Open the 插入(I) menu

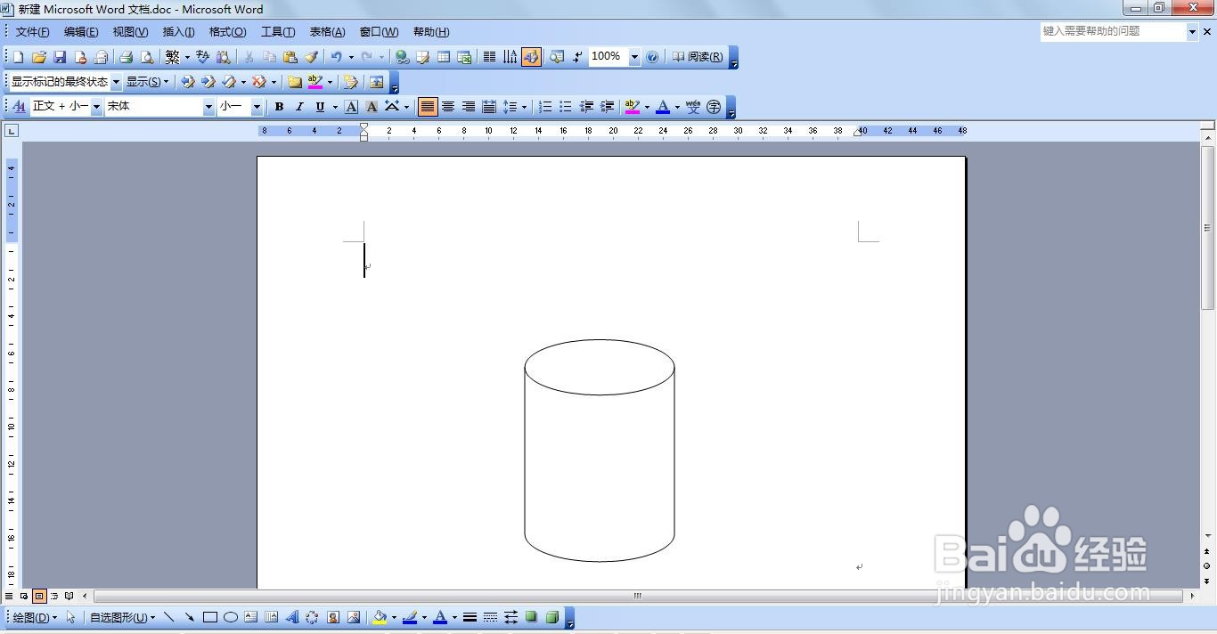pyautogui.click(x=178, y=32)
